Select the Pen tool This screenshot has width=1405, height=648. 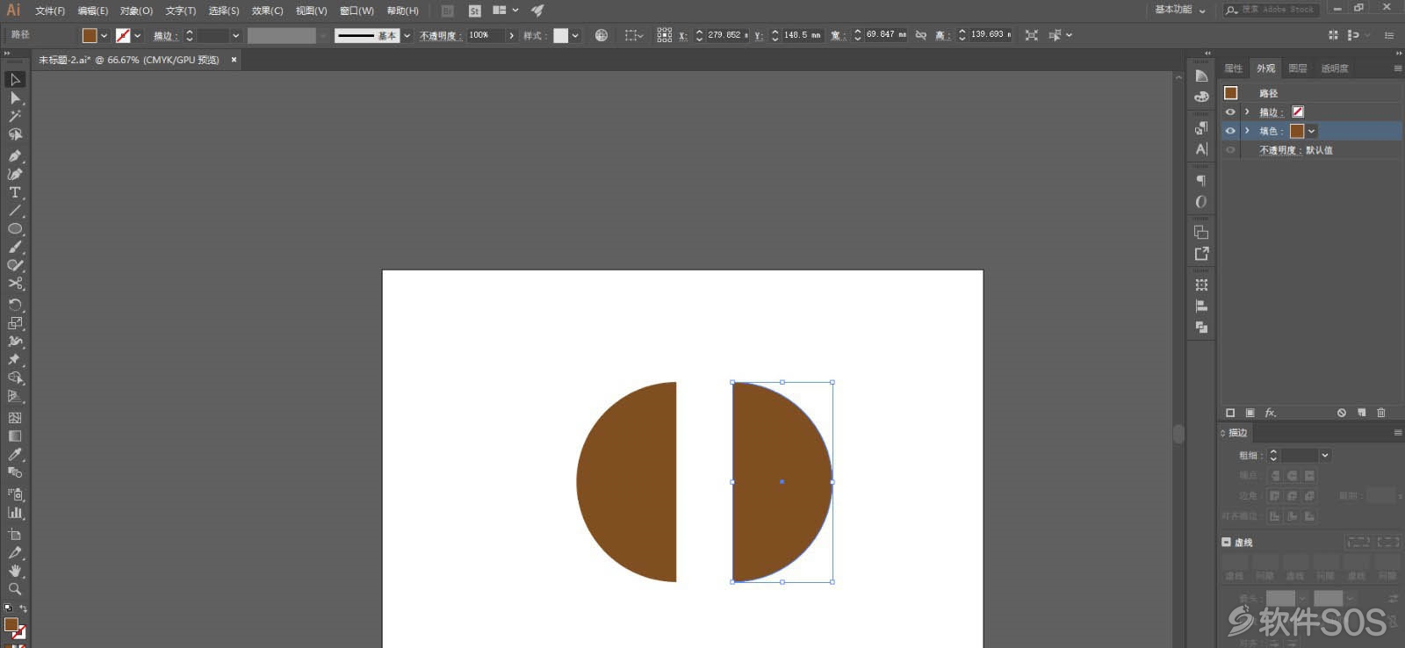15,155
